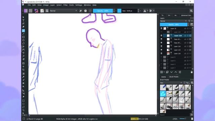Viewport: 215px width, 121px height.
Task: Select the Elliptical Selection tool
Action: pyautogui.click(x=23, y=104)
